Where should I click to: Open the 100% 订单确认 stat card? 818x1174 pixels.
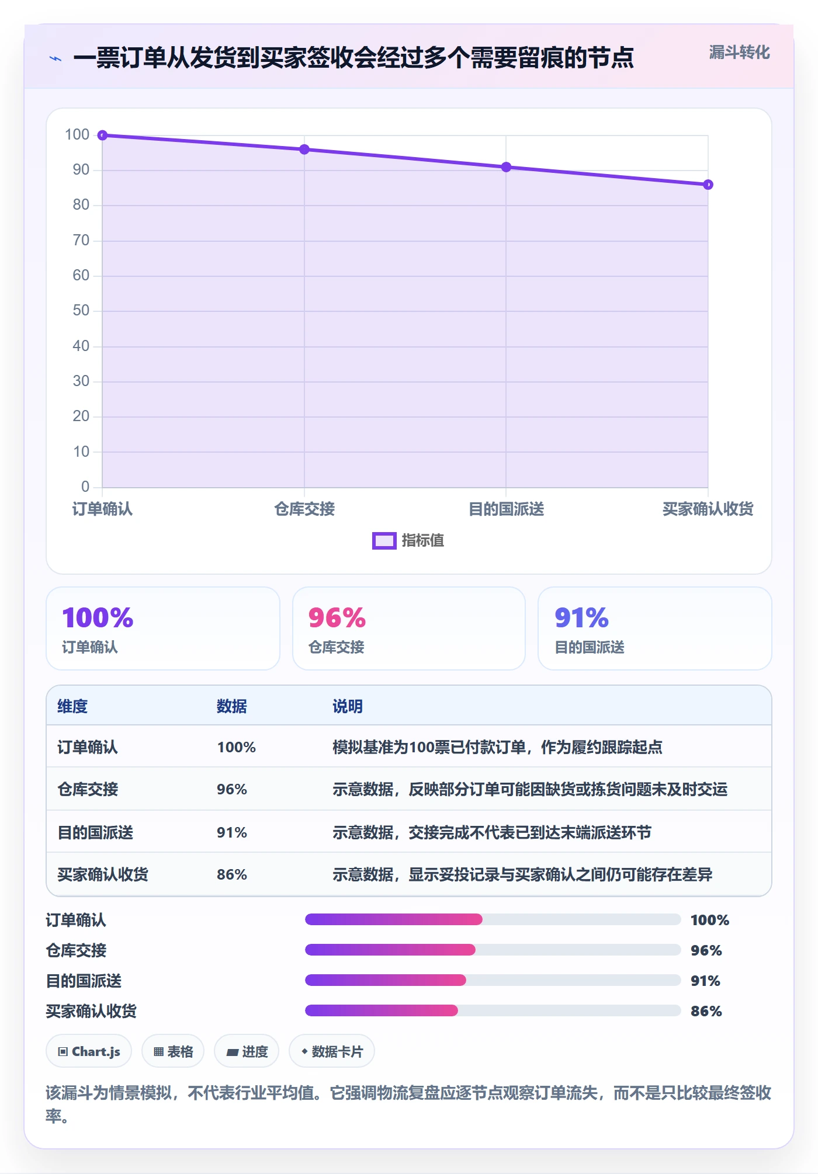[x=163, y=628]
